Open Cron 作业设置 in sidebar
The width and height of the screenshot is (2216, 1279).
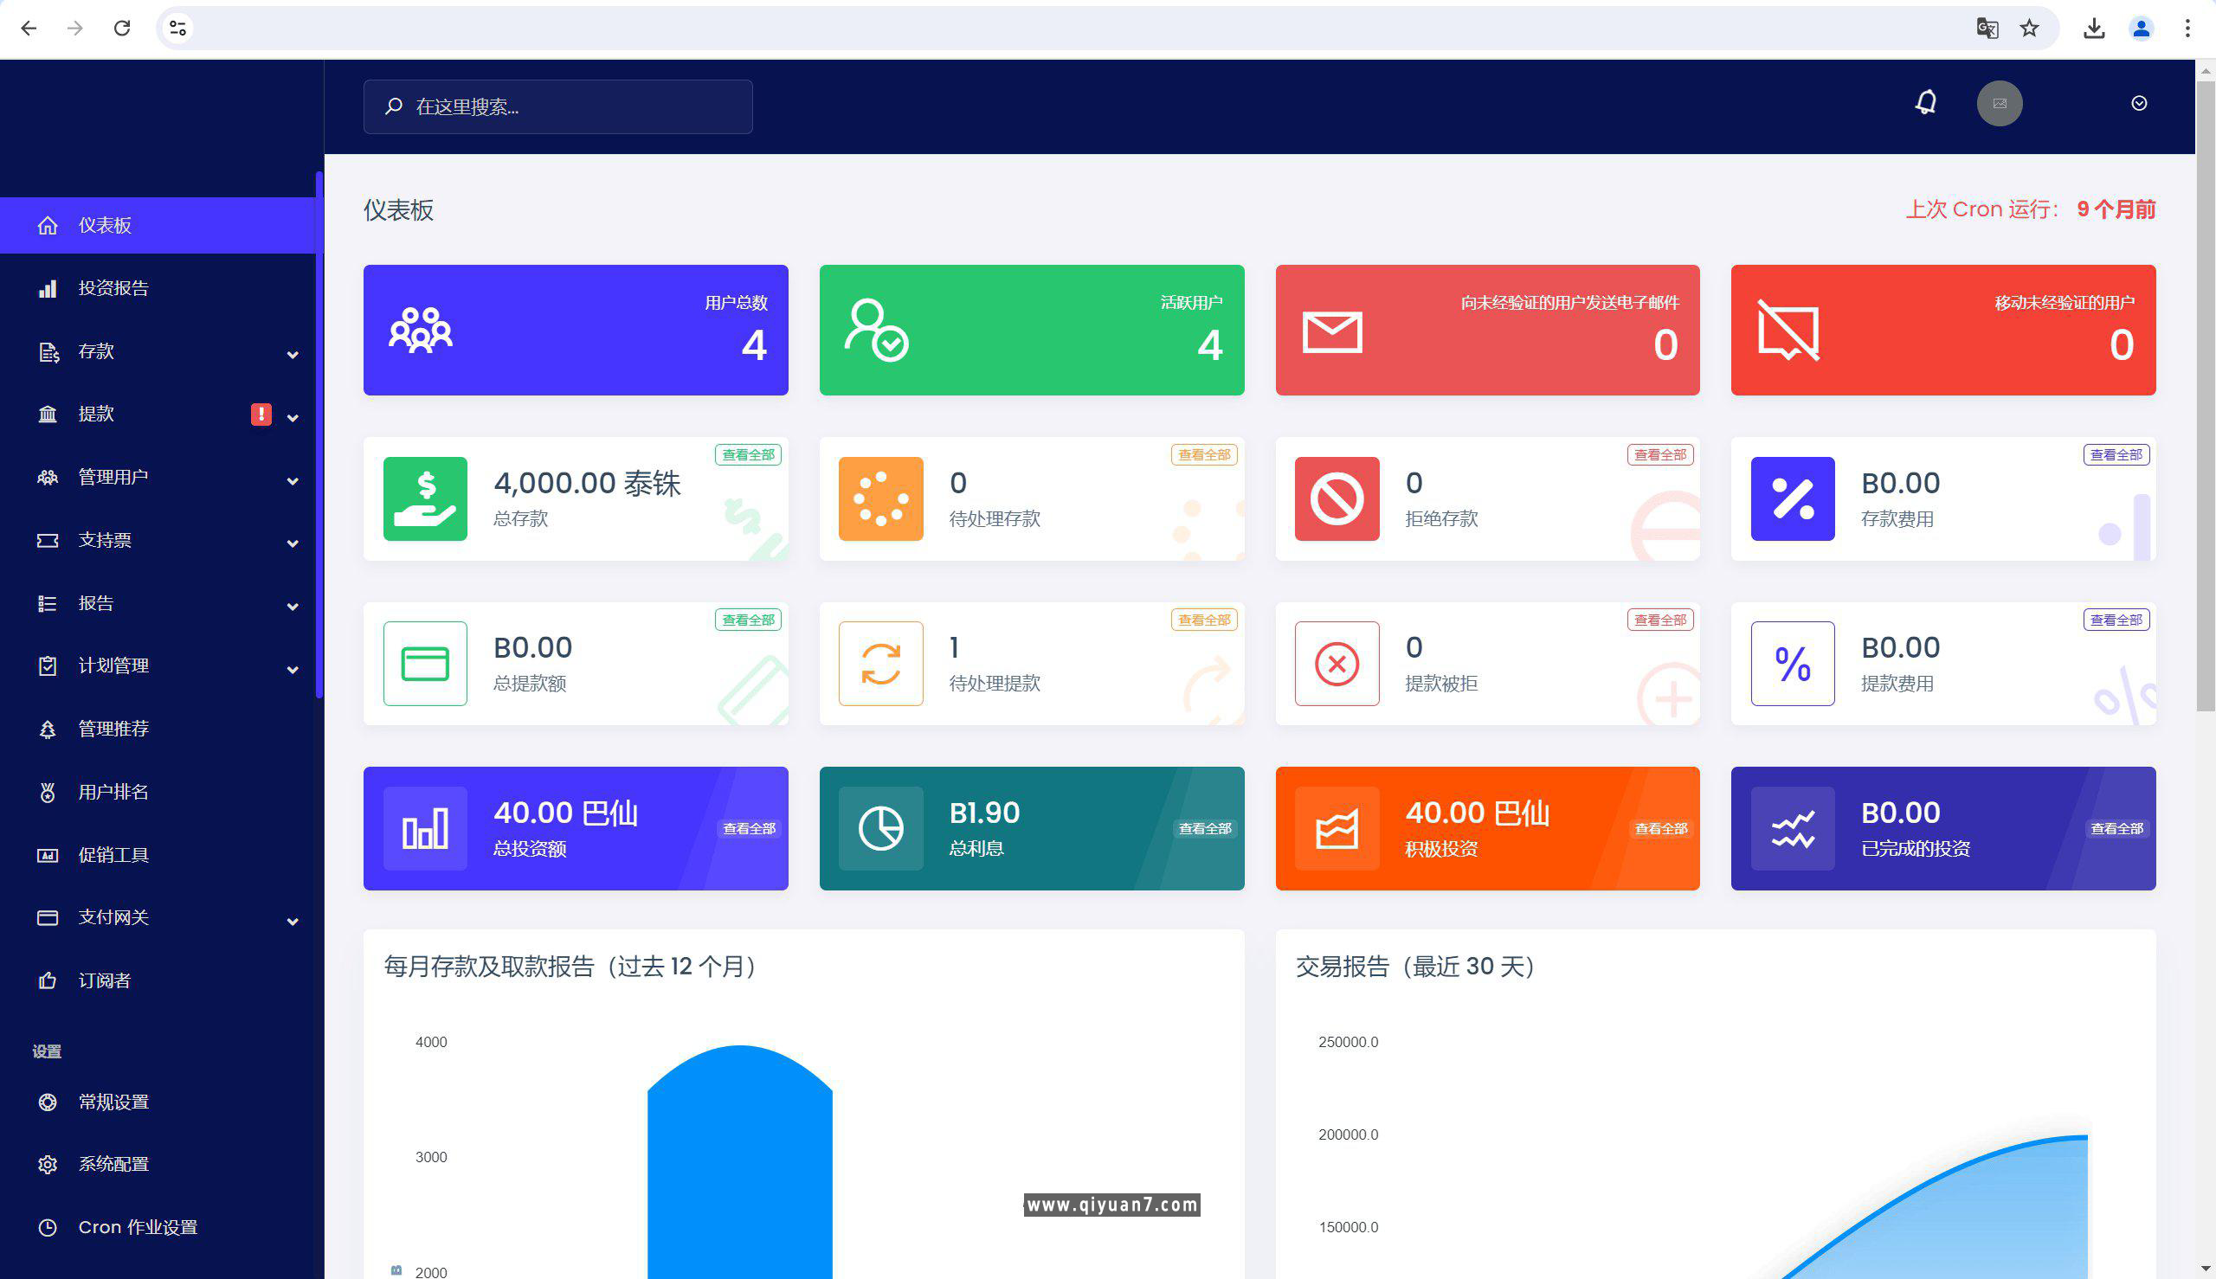[137, 1227]
